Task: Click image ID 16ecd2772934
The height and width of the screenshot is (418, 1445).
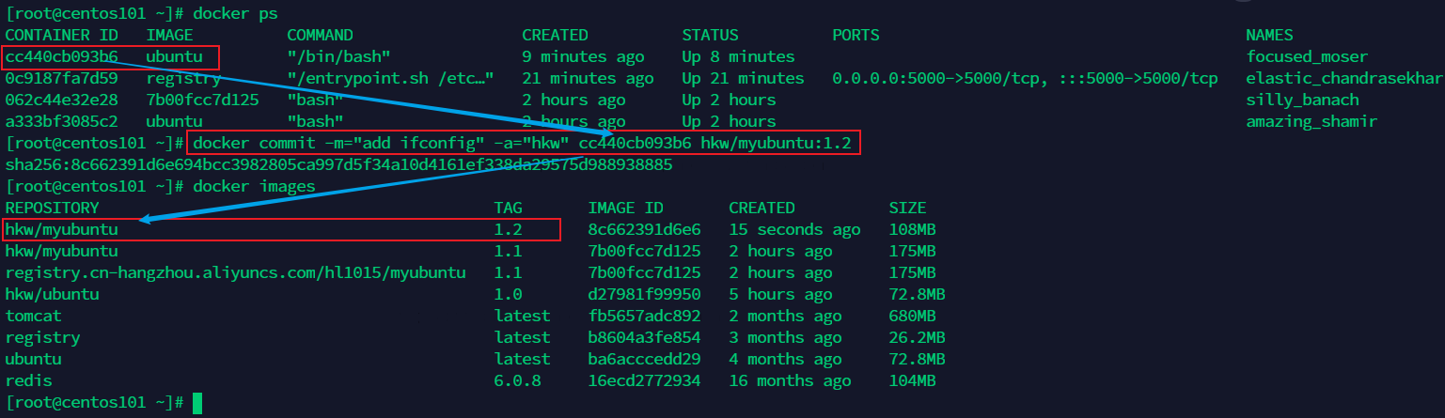Action: pyautogui.click(x=644, y=380)
